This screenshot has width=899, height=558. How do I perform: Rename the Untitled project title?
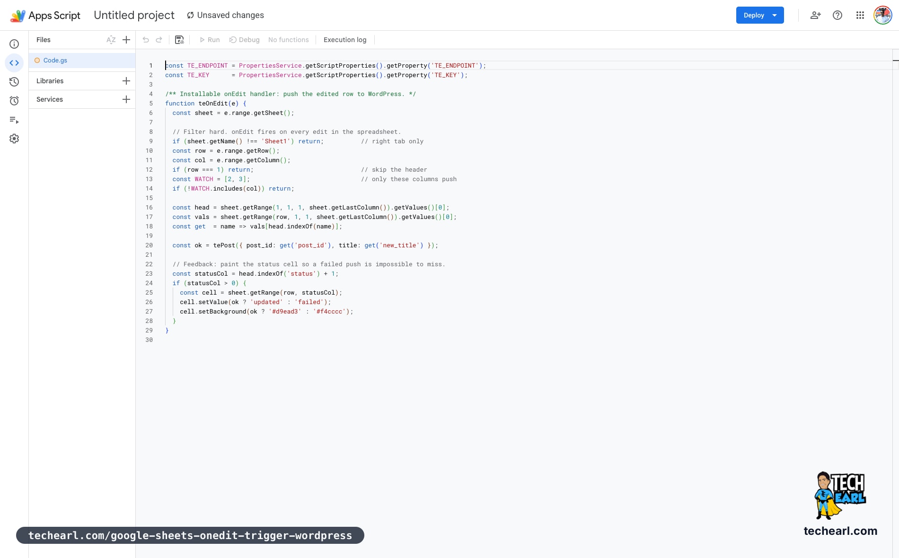coord(134,15)
